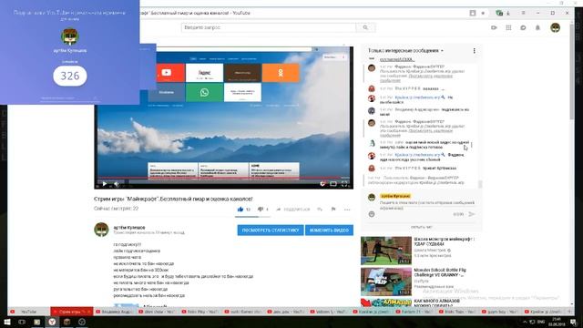Open Task View in taskbar
The width and height of the screenshot is (583, 328).
22,322
